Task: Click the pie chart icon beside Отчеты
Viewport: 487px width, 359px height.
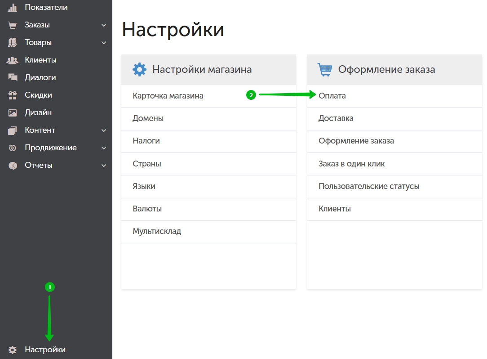Action: click(x=13, y=166)
